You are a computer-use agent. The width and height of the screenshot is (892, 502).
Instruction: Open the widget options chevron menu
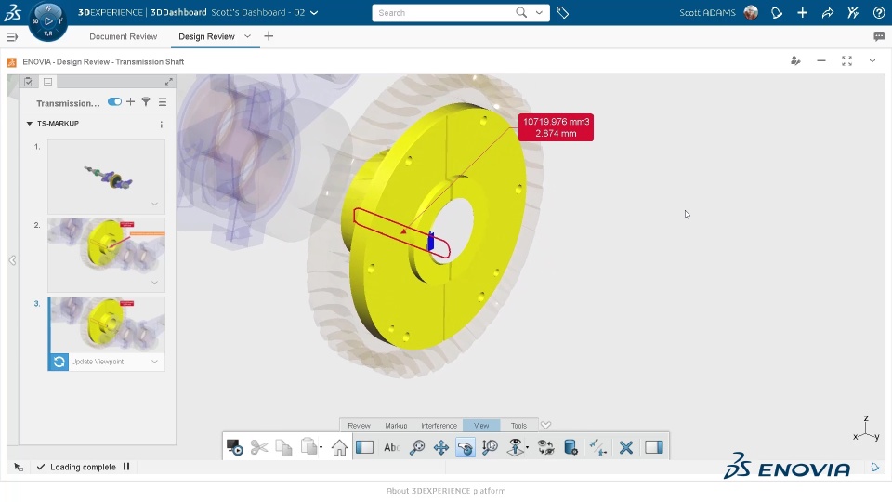tap(872, 61)
